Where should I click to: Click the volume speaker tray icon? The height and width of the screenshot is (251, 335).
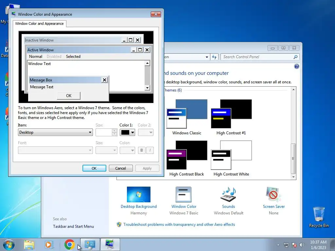coord(302,245)
